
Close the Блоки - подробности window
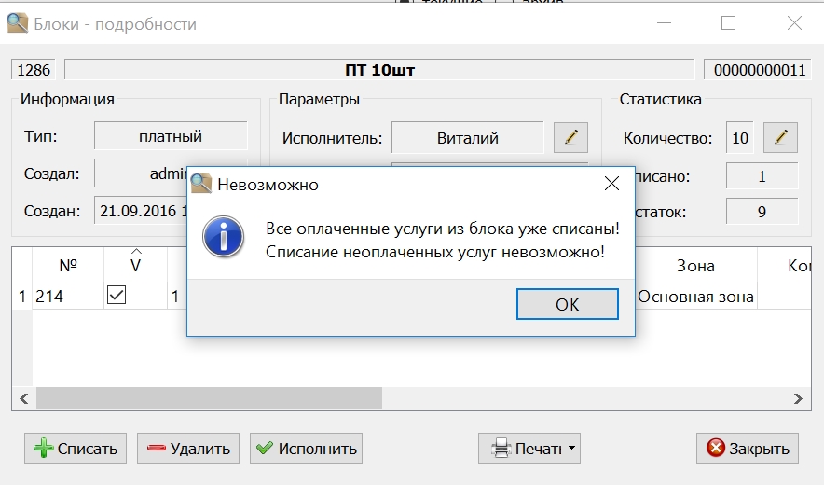click(x=794, y=22)
